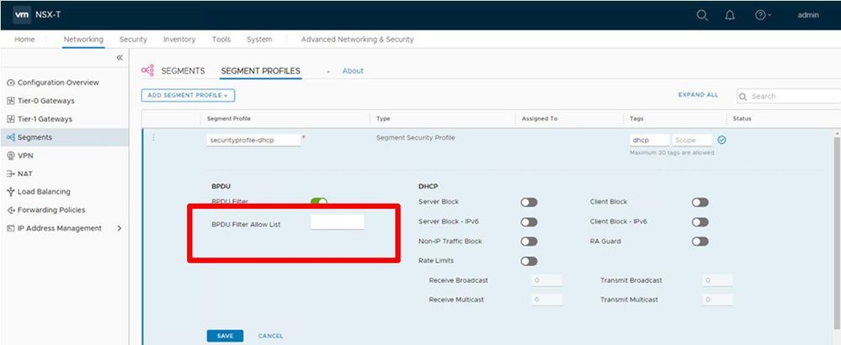Screen dimensions: 841x345
Task: Open Advanced Networking & Security tab
Action: tap(357, 39)
